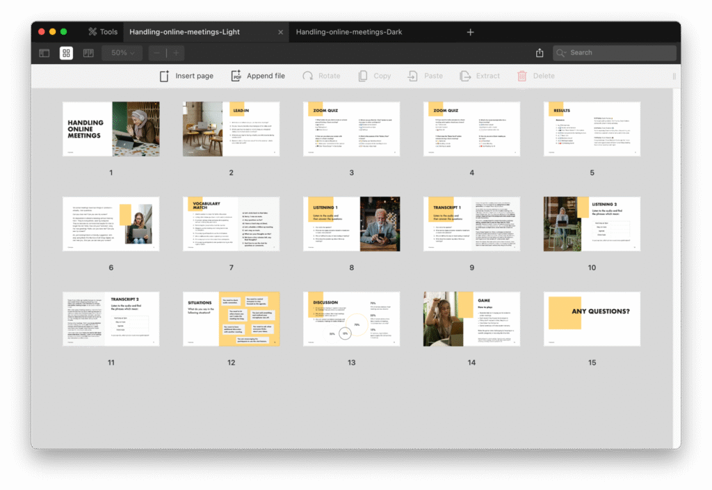Close the Handling-online-meetings-Light tab

click(x=281, y=32)
